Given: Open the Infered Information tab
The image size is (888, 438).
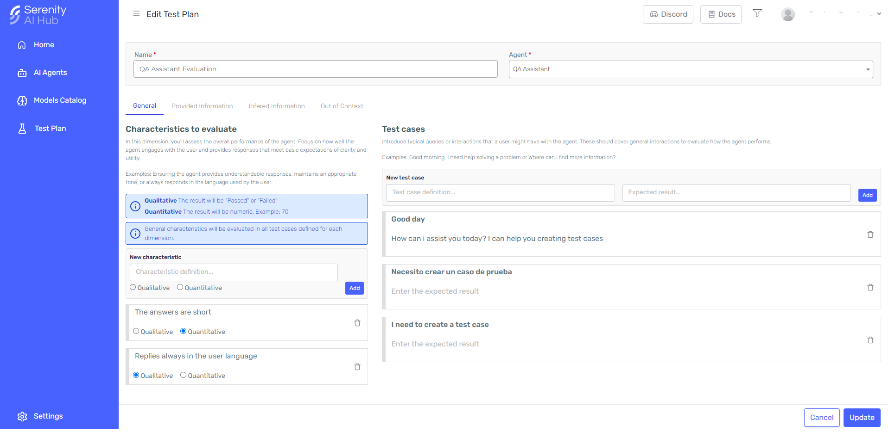Looking at the screenshot, I should tap(277, 106).
